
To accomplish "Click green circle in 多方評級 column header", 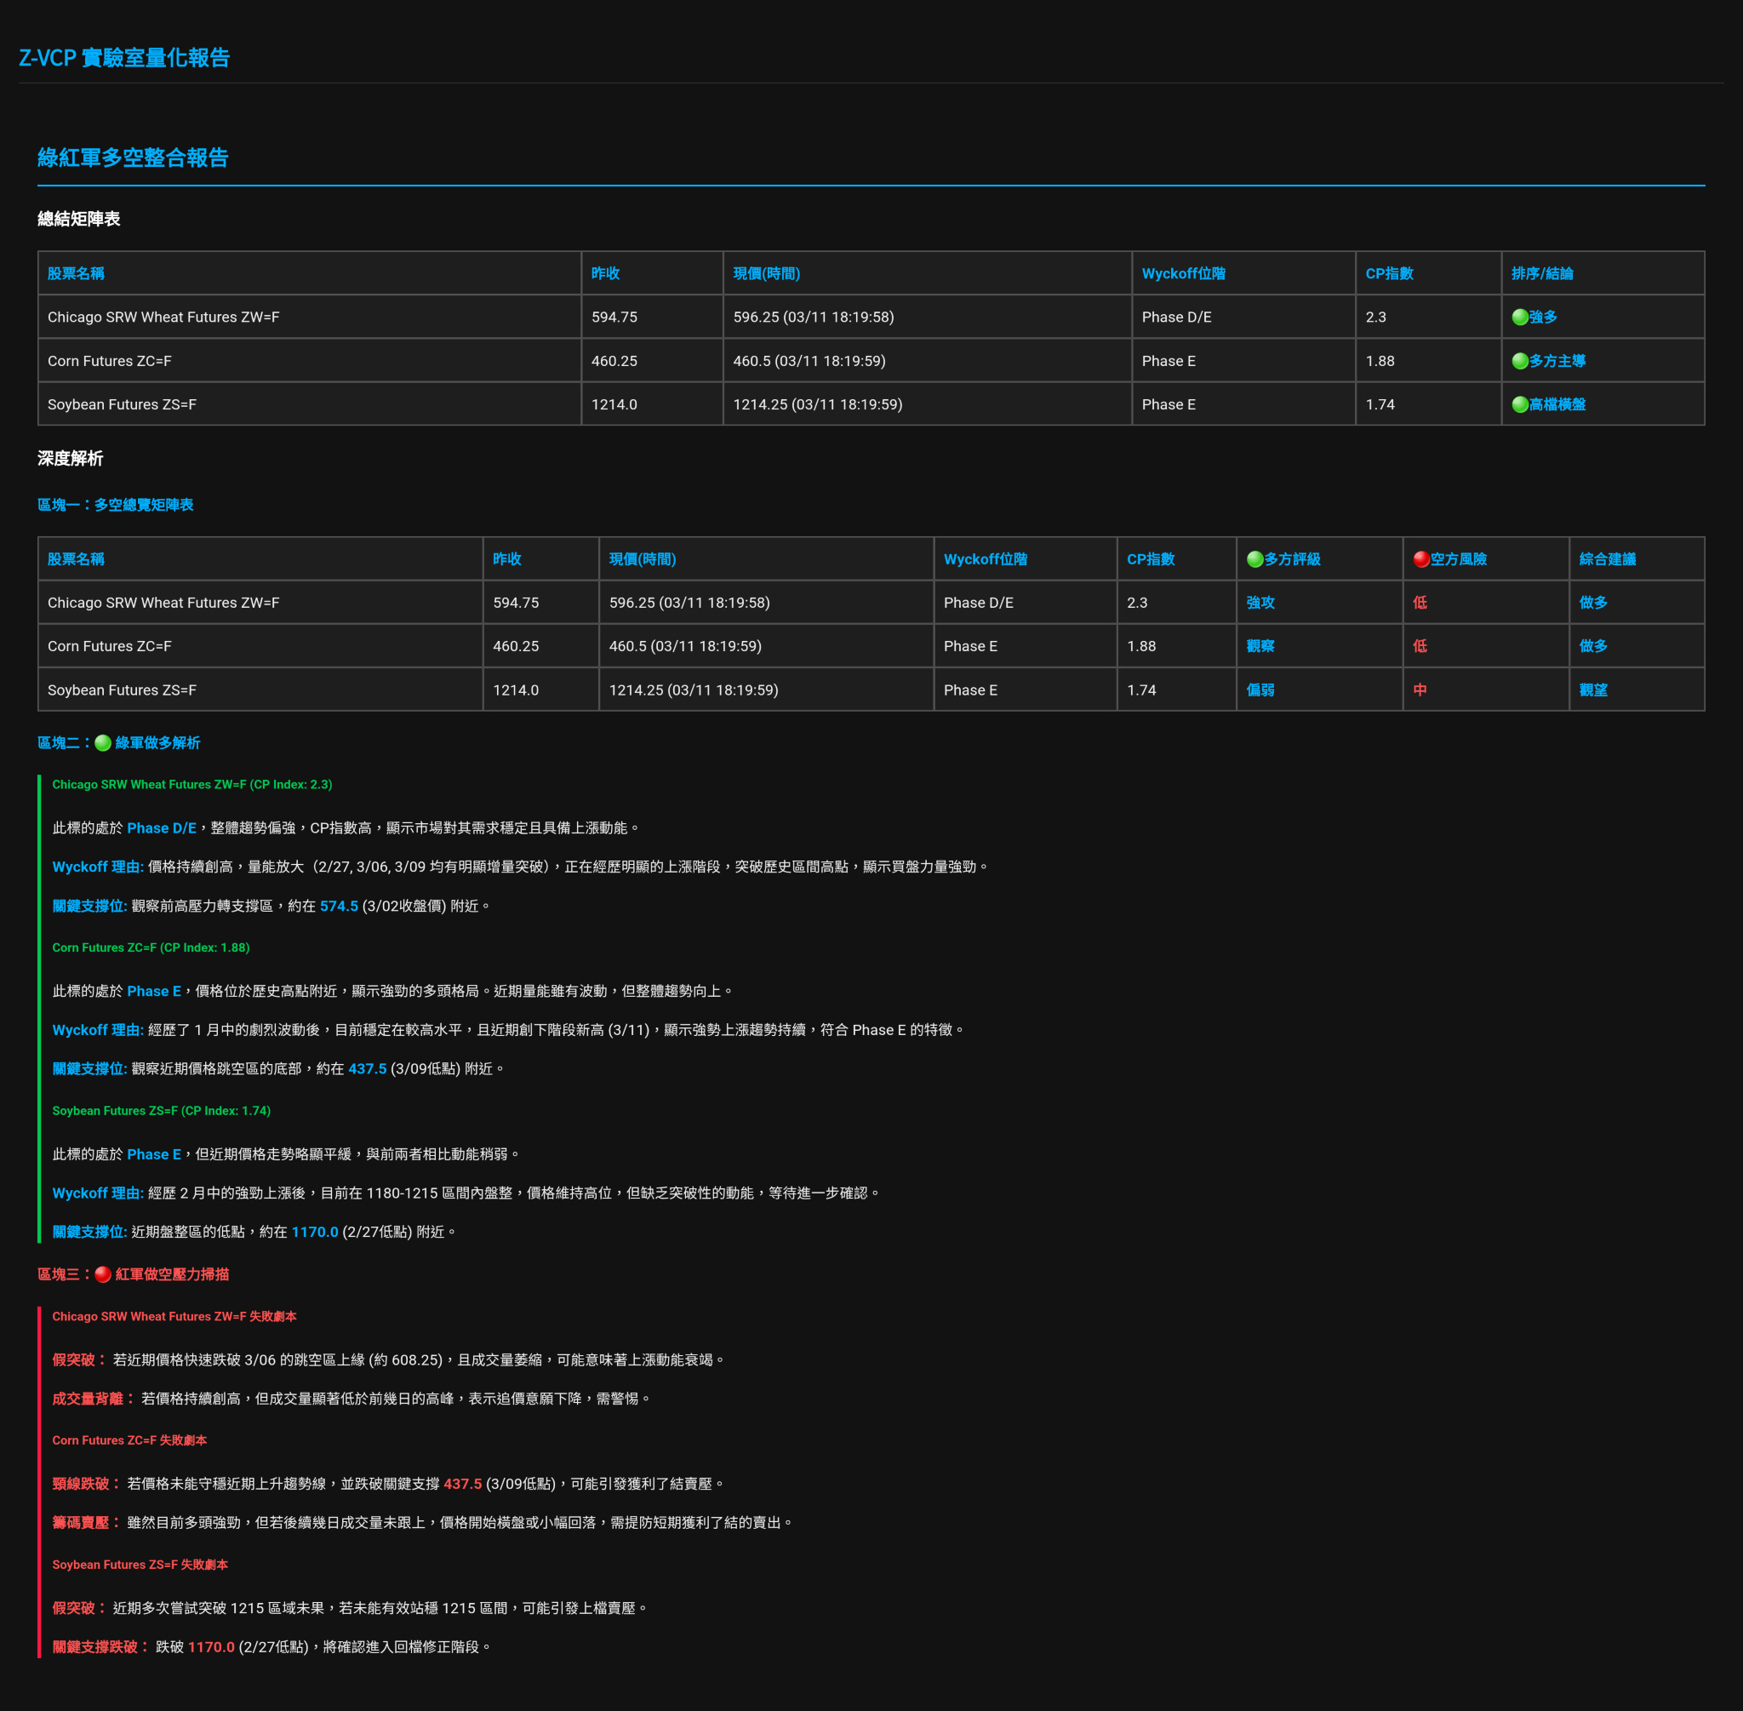I will tap(1254, 559).
